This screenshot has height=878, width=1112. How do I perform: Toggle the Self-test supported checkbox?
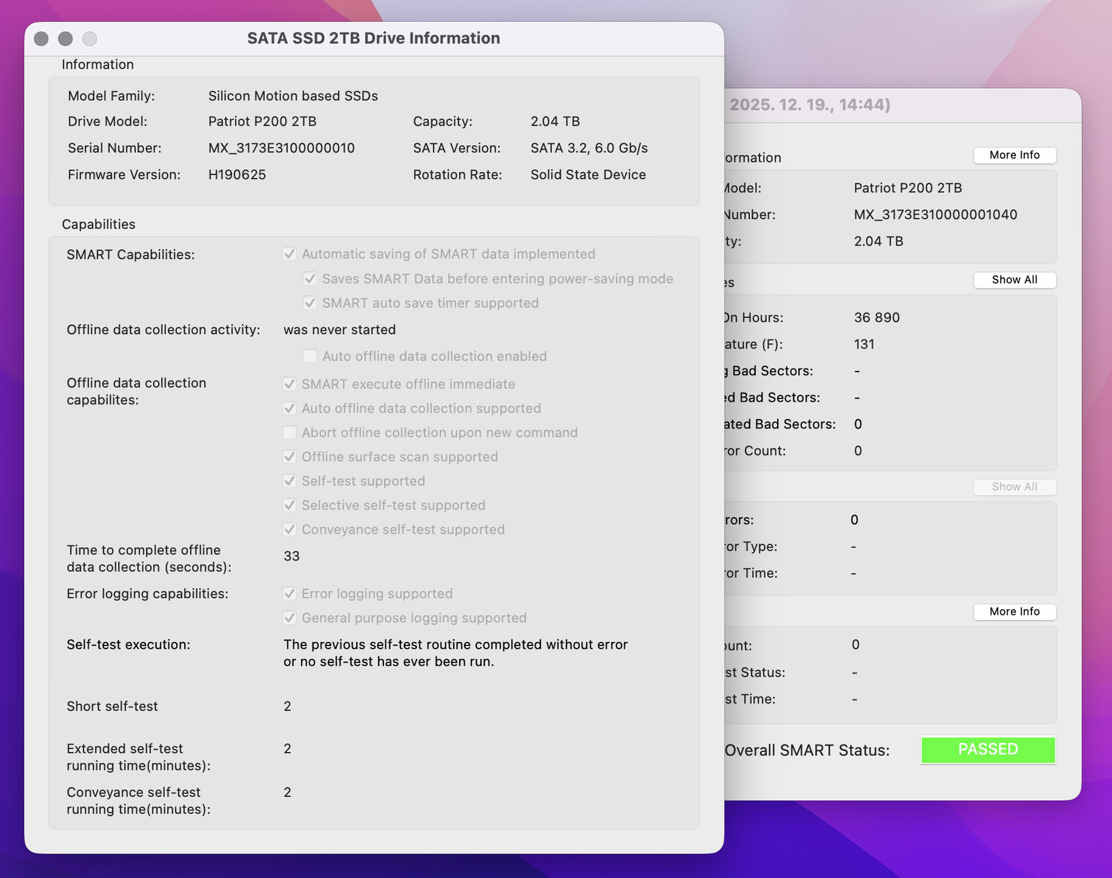pyautogui.click(x=289, y=481)
